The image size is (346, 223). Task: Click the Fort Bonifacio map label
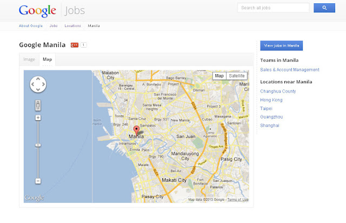[x=201, y=182]
